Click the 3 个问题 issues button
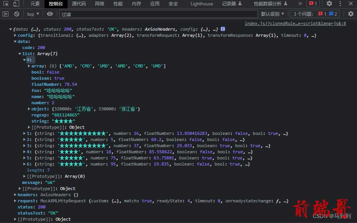Image resolution: width=357 pixels, height=223 pixels. point(315,14)
